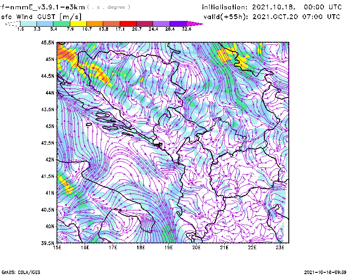356x275 pixels.
Task: Click the legend value 3.3
Action: pyautogui.click(x=37, y=29)
